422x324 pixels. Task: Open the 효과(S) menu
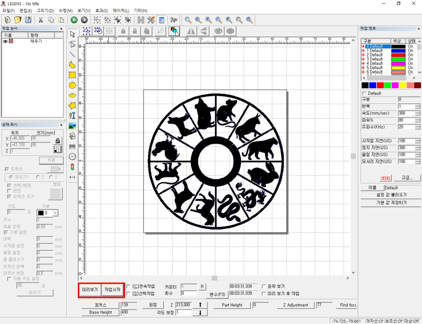pos(101,10)
